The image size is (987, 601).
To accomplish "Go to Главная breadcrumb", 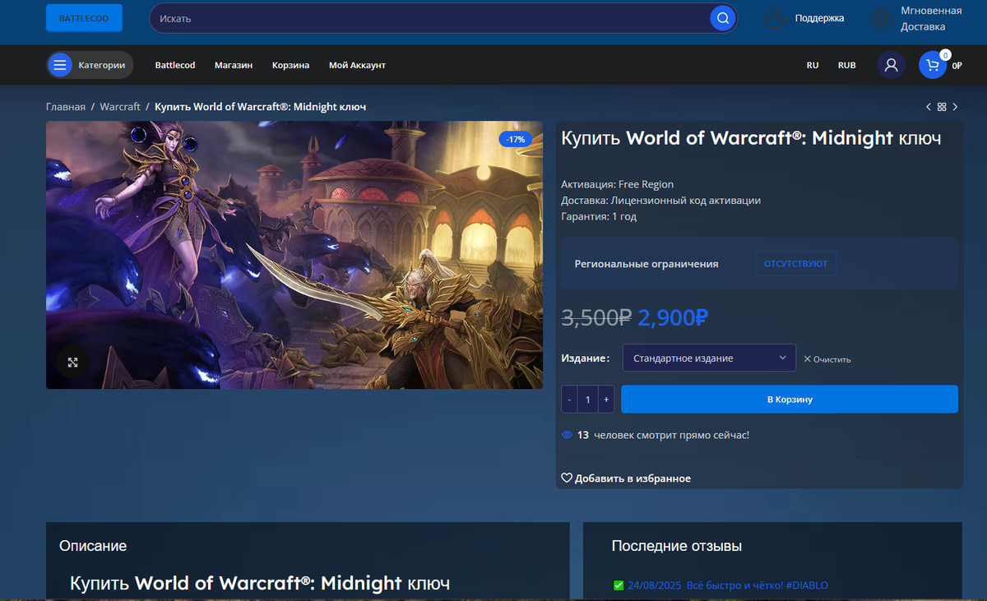I will (66, 107).
